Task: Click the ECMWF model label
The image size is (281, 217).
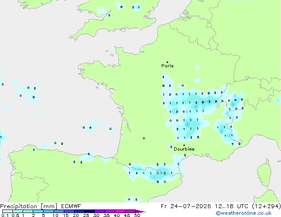Action: 71,206
